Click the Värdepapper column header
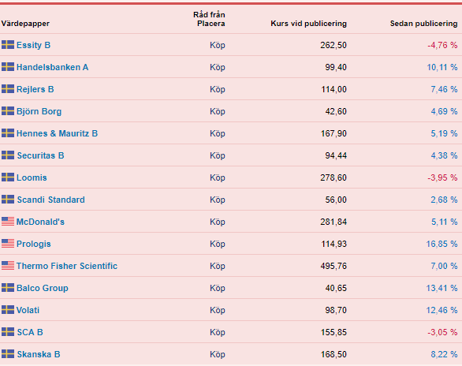 pyautogui.click(x=25, y=24)
